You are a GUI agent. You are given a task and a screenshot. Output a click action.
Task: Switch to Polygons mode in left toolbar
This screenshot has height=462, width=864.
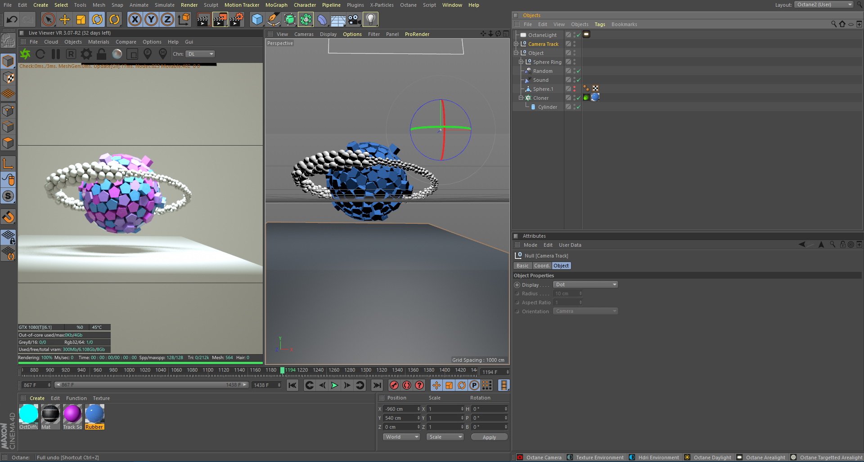click(8, 143)
